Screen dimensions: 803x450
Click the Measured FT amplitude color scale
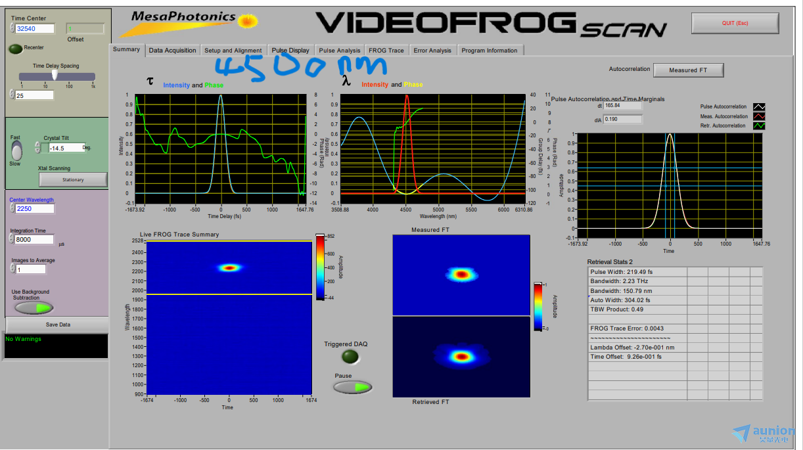(538, 306)
